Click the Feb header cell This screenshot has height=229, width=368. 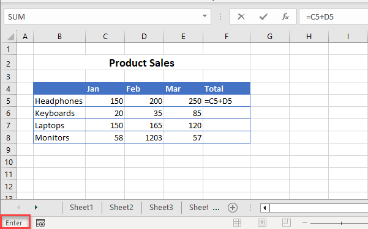(144, 89)
